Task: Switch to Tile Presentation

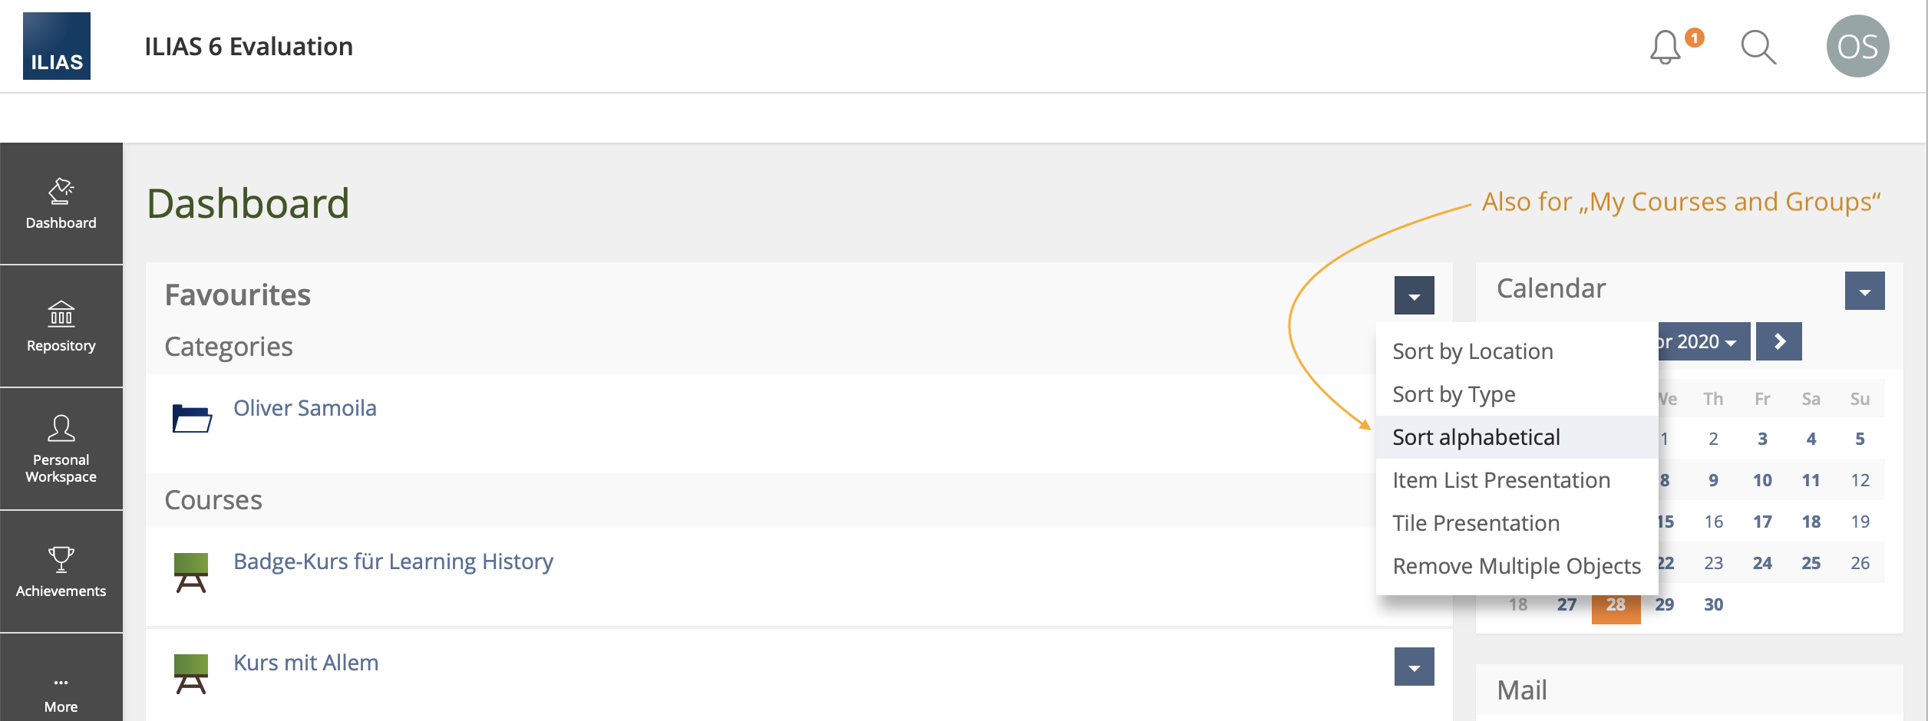Action: [1475, 523]
